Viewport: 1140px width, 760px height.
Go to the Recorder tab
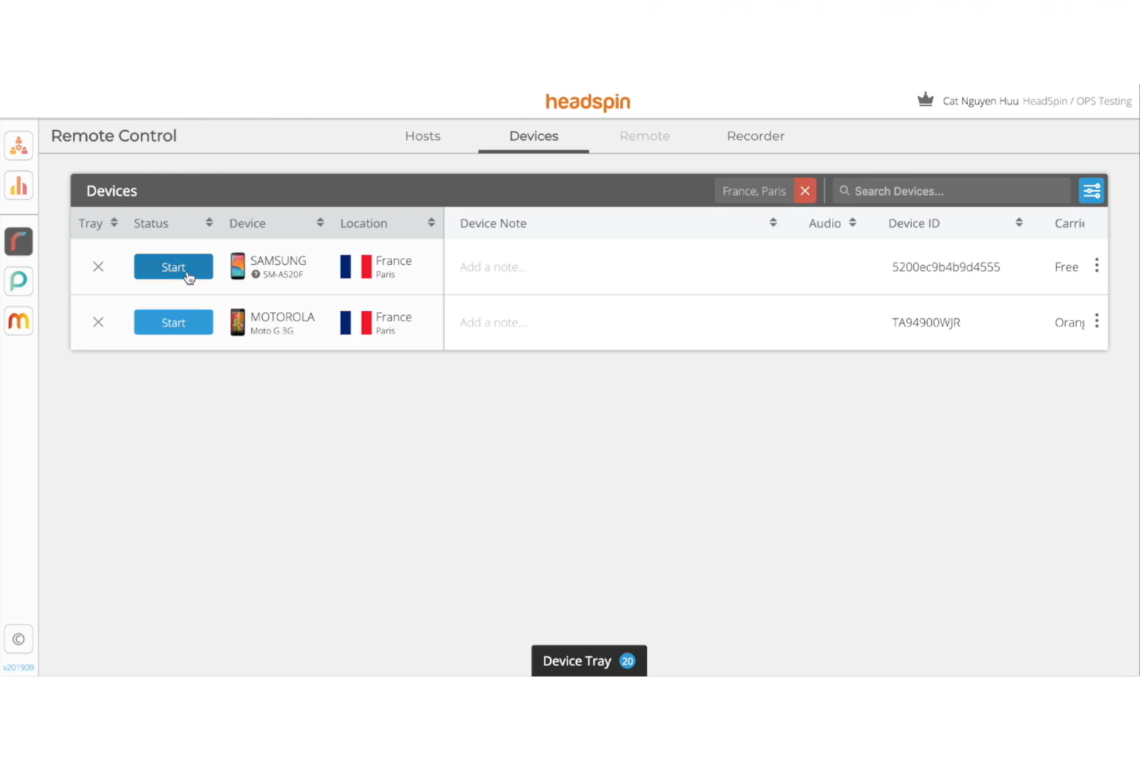756,136
